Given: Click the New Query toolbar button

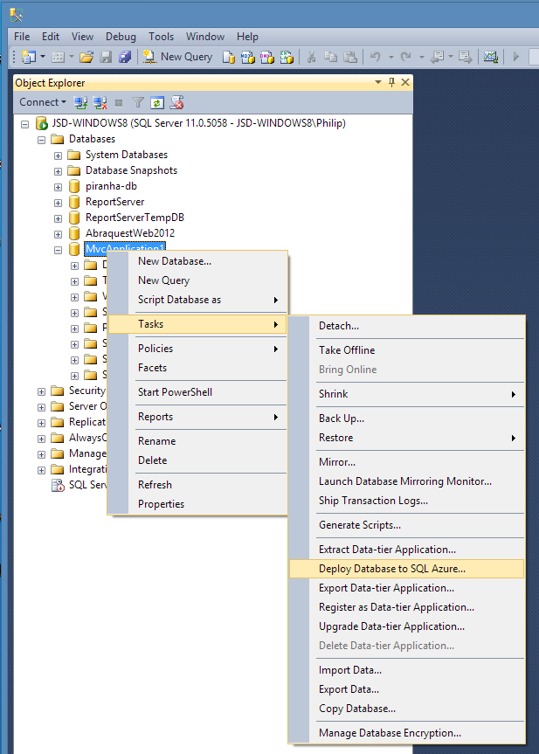Looking at the screenshot, I should click(x=177, y=57).
